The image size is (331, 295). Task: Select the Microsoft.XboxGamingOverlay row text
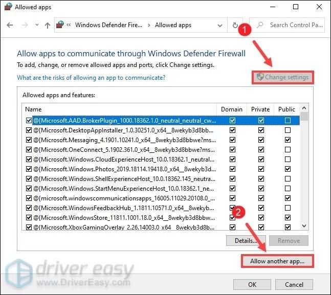124,228
